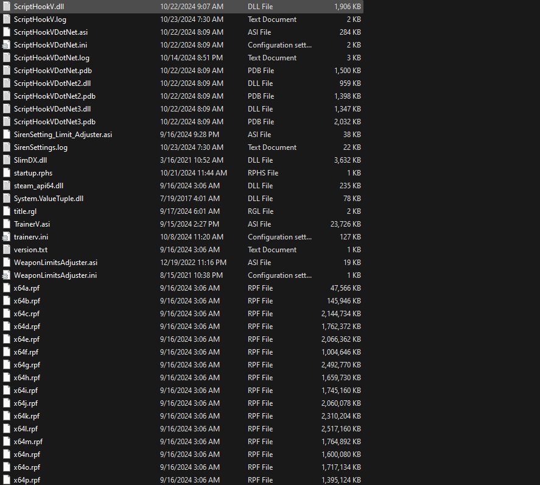Click the ScriptHookVDotNet2.dll file icon
The image size is (540, 485).
(7, 83)
